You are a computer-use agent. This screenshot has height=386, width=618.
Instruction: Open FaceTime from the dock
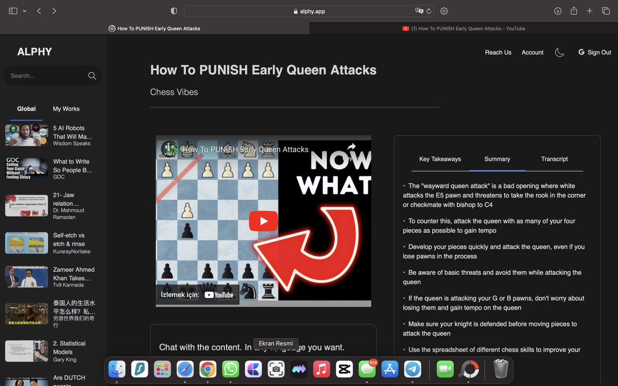click(x=445, y=369)
